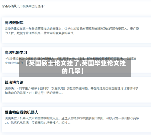The height and width of the screenshot is (135, 151).
Task: Open the 高级数据库 module card title
Action: pyautogui.click(x=14, y=23)
